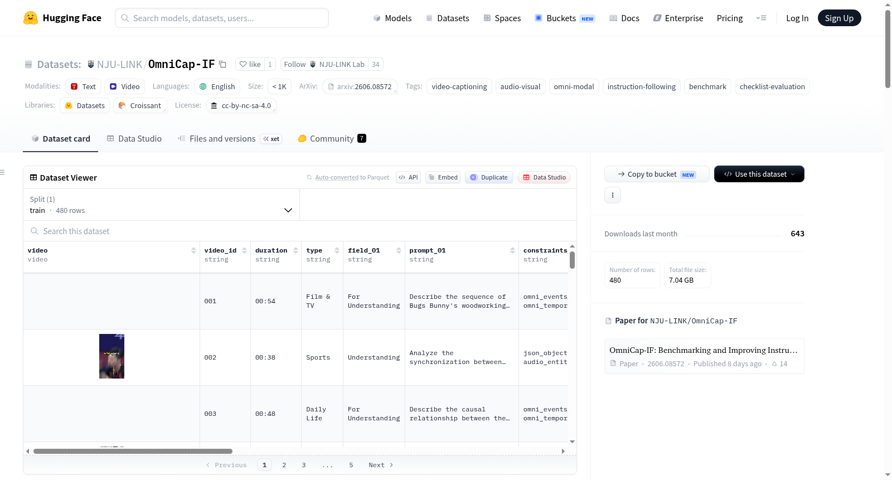Click the NJU-LINK organization name link
The height and width of the screenshot is (480, 892).
click(x=119, y=64)
